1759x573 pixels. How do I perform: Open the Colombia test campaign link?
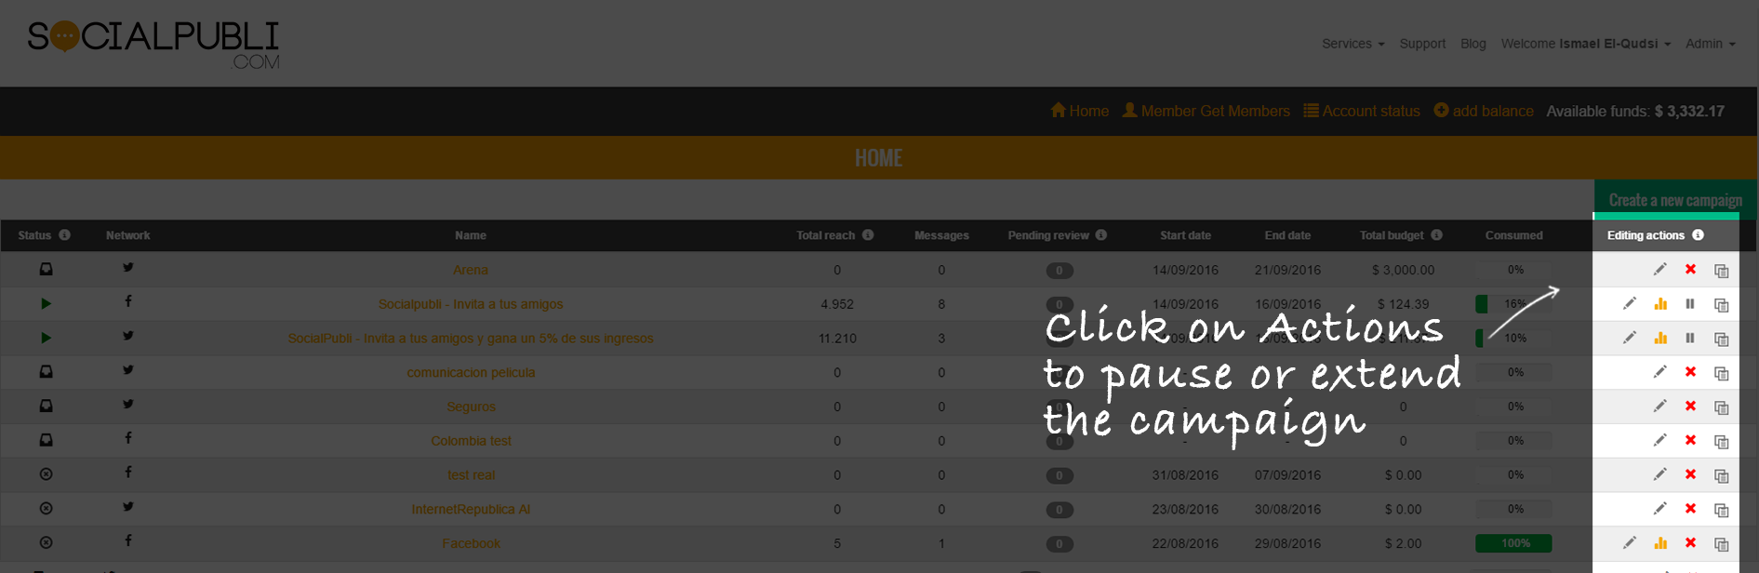click(471, 441)
